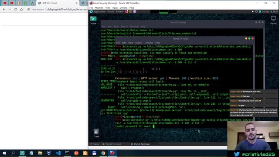Switch to the padlock pinned tab
This screenshot has width=279, height=157.
tap(32, 3)
